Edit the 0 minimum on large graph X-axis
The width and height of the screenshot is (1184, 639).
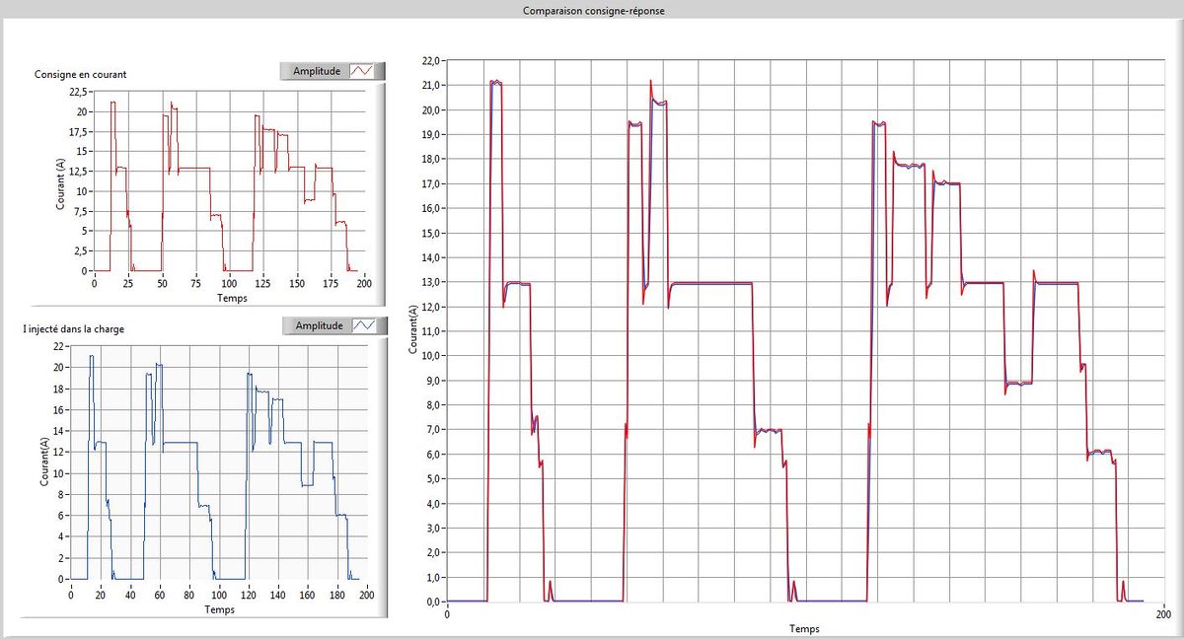pyautogui.click(x=447, y=615)
